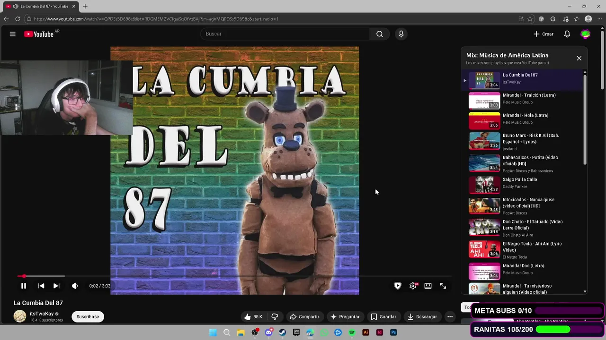Click the playlist panel scrollbar thumb

point(585,119)
